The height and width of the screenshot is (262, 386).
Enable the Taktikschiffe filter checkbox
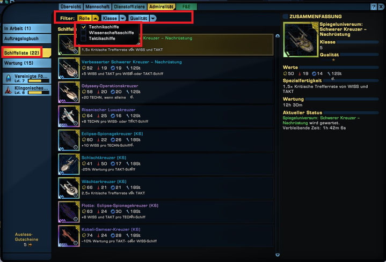click(x=84, y=39)
